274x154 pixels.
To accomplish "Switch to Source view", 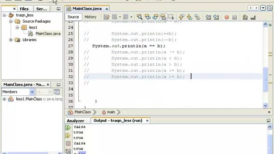I will [x=73, y=17].
